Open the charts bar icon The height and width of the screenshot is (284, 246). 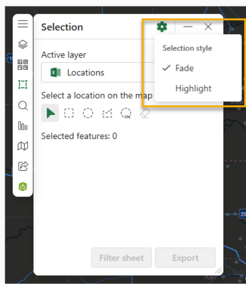(x=23, y=126)
